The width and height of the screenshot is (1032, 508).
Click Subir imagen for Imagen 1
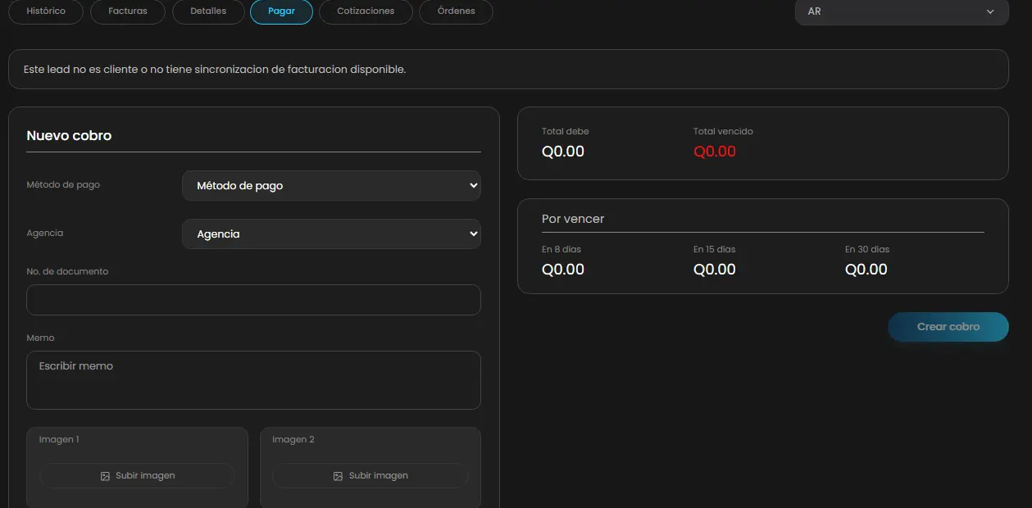coord(137,476)
